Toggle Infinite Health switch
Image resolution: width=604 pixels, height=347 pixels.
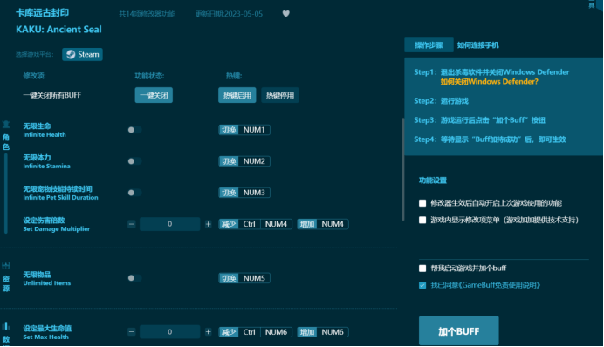point(134,130)
